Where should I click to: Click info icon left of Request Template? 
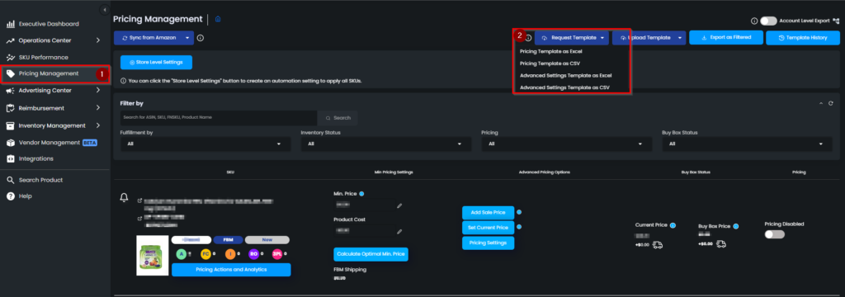pyautogui.click(x=529, y=38)
